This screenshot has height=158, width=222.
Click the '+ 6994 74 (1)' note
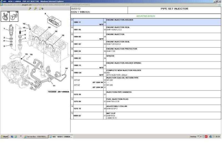[x=112, y=118]
